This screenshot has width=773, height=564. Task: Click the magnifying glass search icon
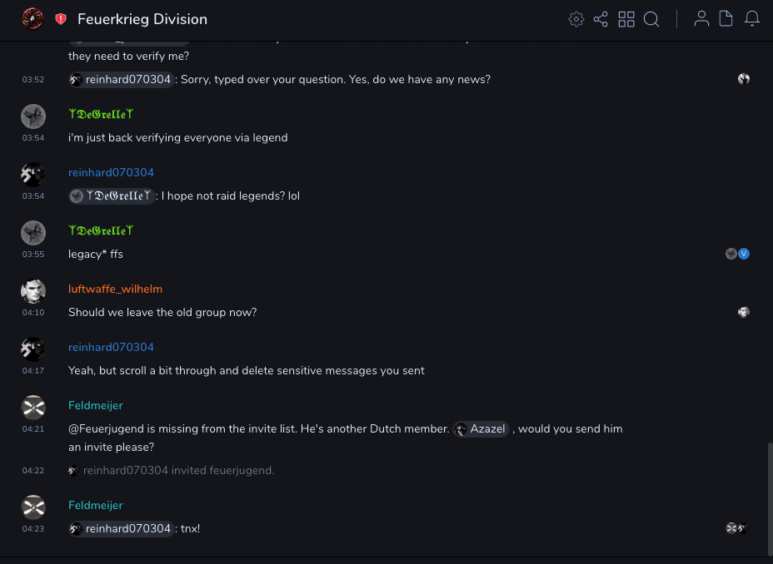(651, 19)
